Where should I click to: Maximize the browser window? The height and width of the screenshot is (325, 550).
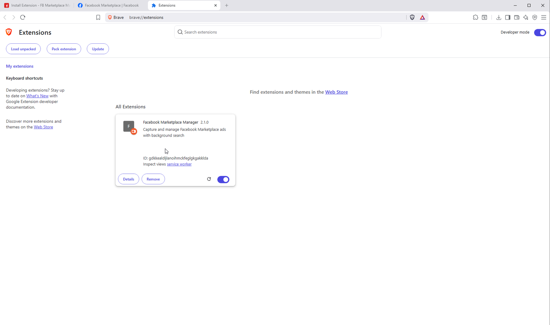(529, 6)
